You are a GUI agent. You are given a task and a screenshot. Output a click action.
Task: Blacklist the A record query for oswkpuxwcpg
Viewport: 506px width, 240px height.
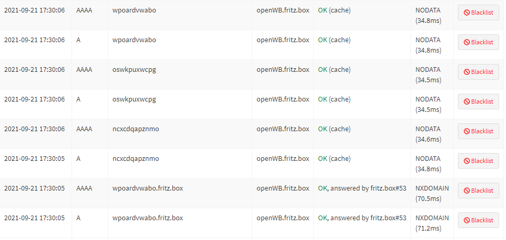click(478, 102)
